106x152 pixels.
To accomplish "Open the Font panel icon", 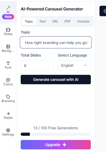I will click(x=8, y=63).
